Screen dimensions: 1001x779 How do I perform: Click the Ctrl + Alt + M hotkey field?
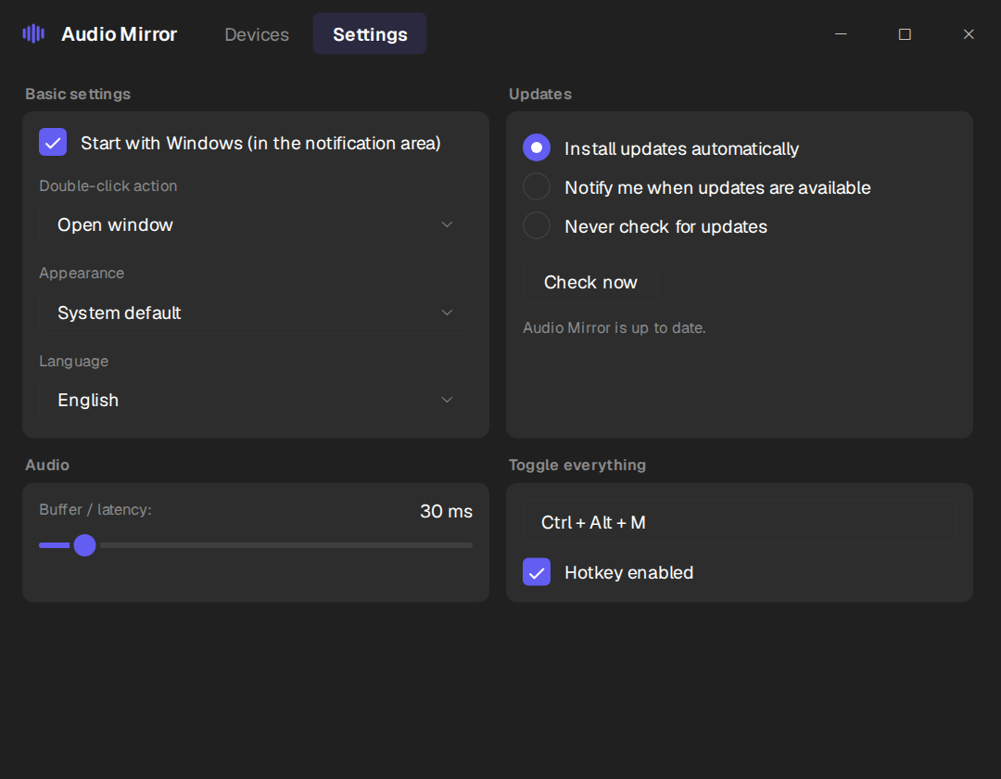point(740,522)
